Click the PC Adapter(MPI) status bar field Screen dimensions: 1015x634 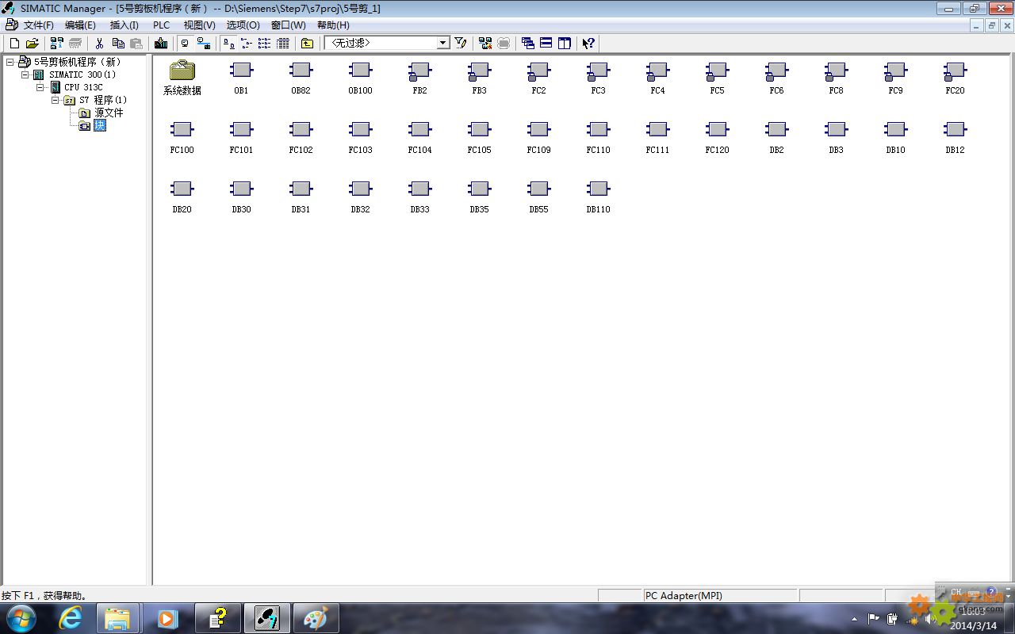click(x=719, y=596)
